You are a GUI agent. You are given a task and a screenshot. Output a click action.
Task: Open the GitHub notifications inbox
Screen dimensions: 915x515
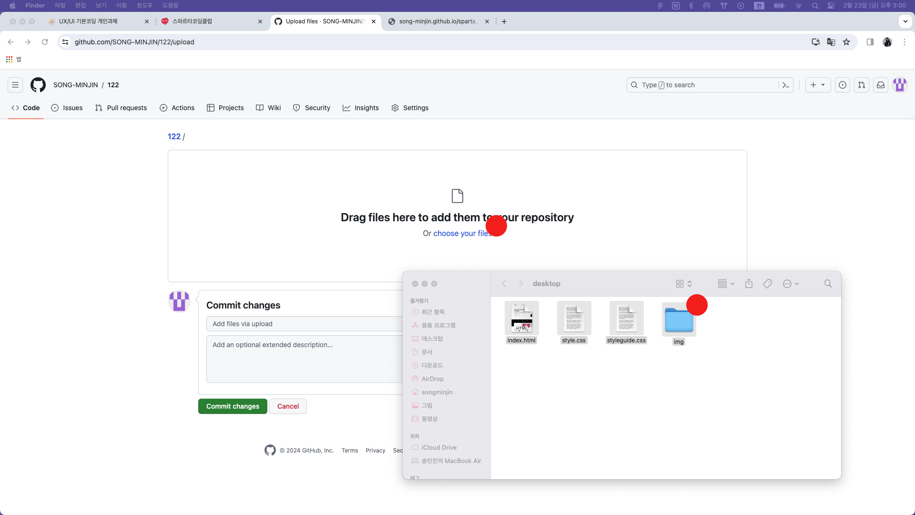[x=881, y=85]
